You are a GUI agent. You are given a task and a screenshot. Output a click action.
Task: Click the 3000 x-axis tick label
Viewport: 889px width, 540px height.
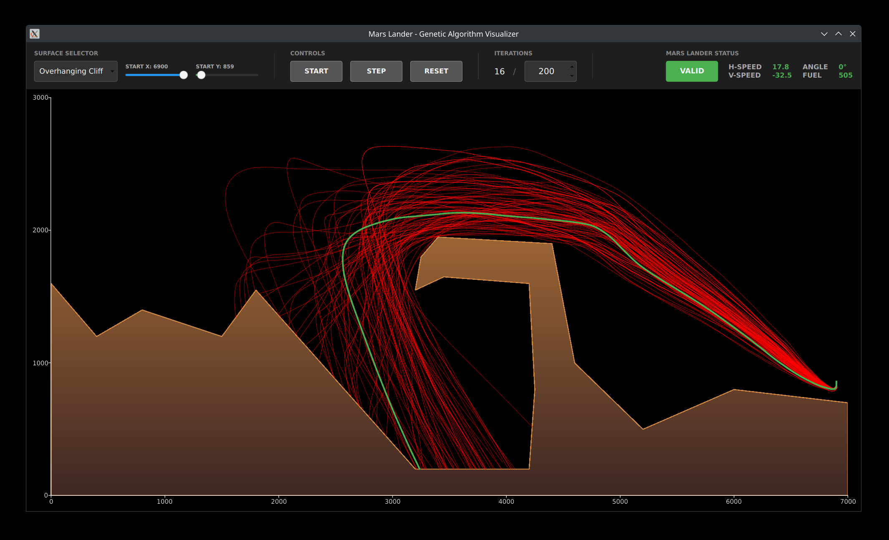(x=392, y=502)
